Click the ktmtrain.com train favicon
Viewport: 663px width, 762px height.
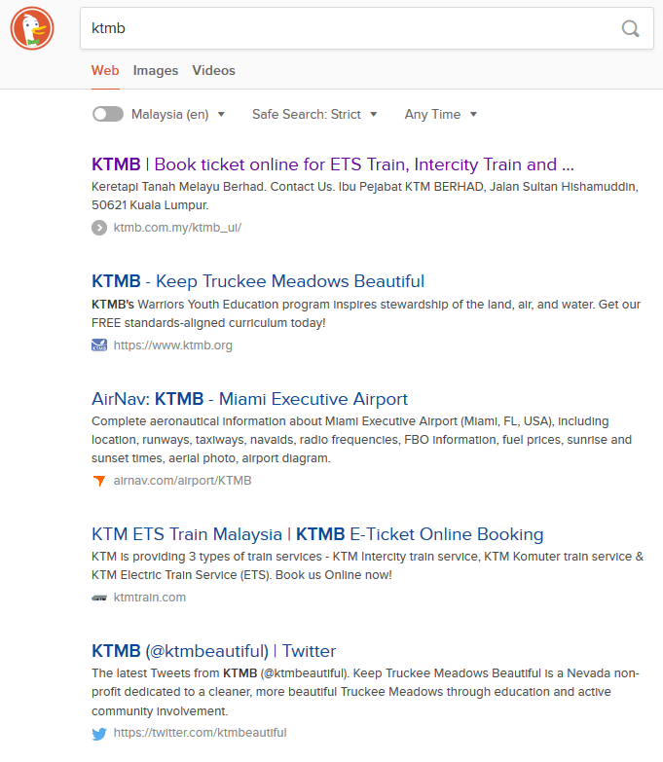pos(99,598)
